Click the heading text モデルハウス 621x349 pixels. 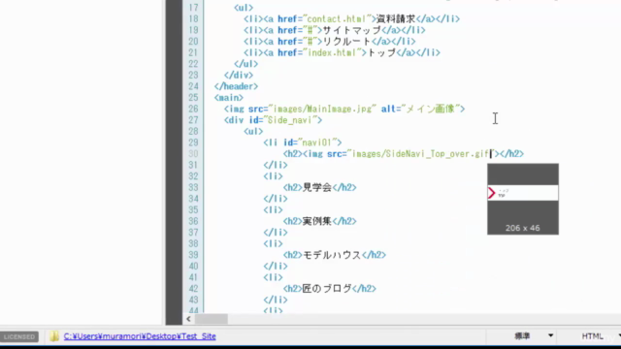coord(332,255)
